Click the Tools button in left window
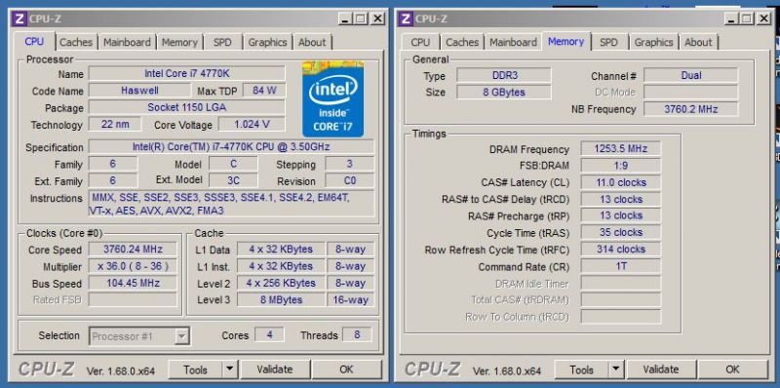780x388 pixels. tap(195, 369)
